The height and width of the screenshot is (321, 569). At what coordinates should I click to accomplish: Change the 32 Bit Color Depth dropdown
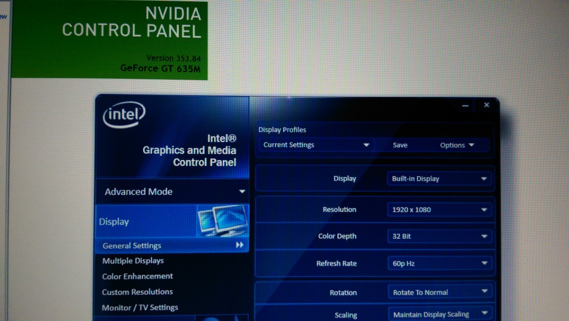coord(439,236)
